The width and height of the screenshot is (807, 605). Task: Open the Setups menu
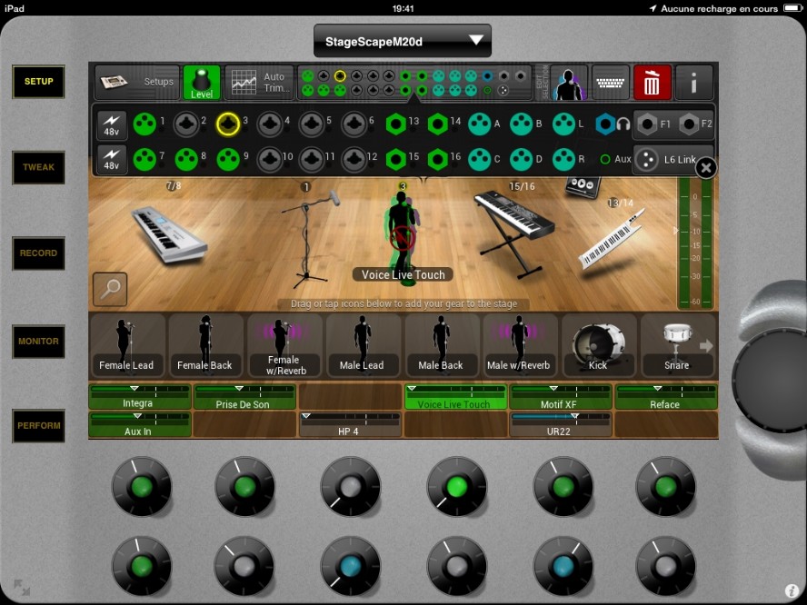(137, 83)
